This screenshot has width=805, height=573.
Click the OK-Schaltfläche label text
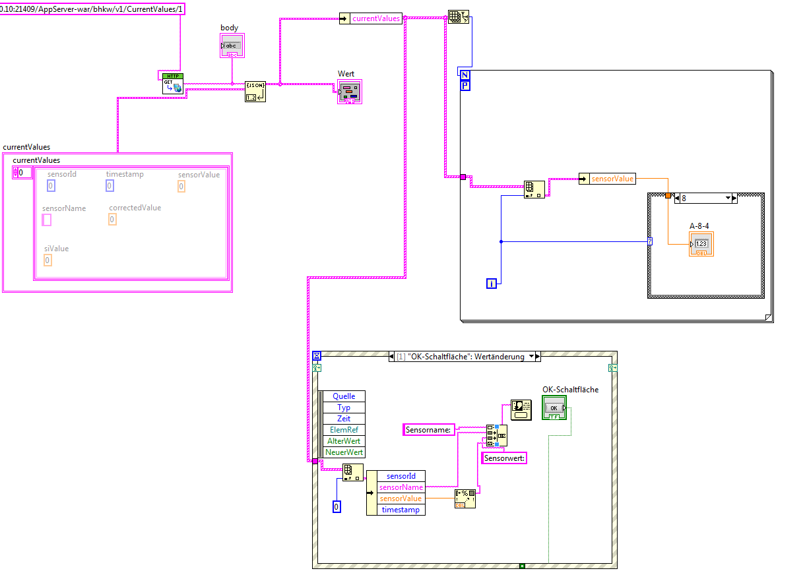(x=571, y=390)
